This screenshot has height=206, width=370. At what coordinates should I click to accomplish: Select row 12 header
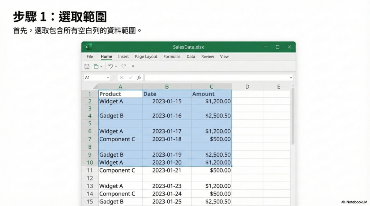pos(90,178)
